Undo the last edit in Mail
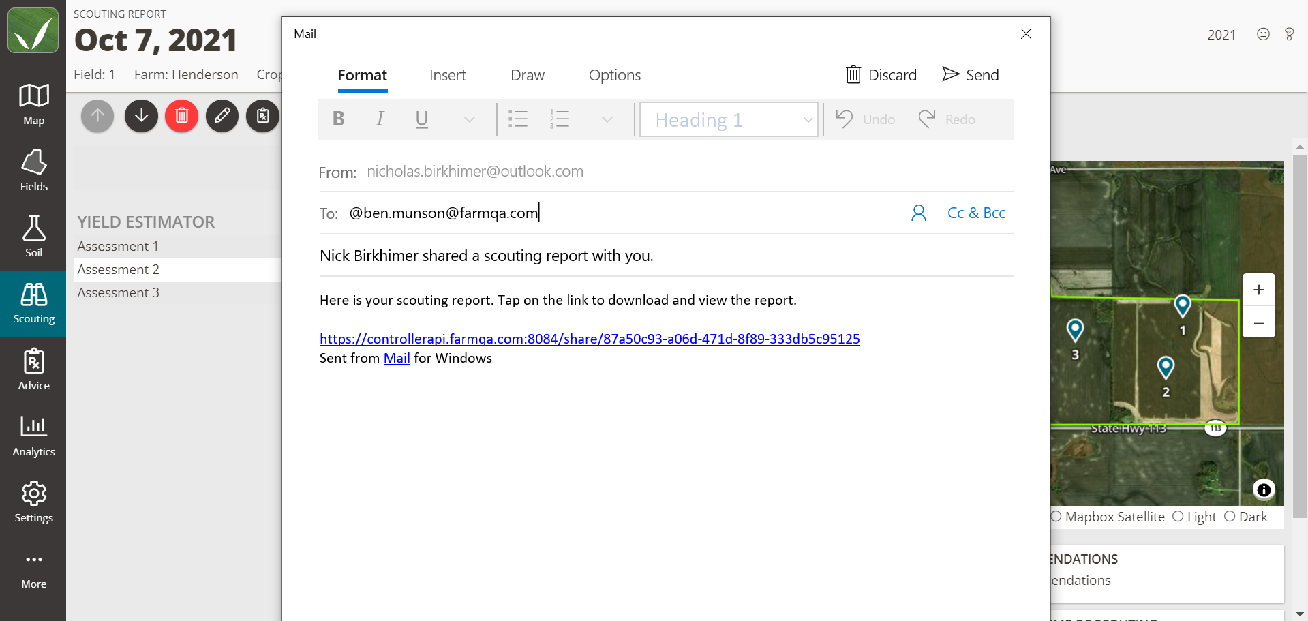Viewport: 1308px width, 621px height. coord(866,119)
